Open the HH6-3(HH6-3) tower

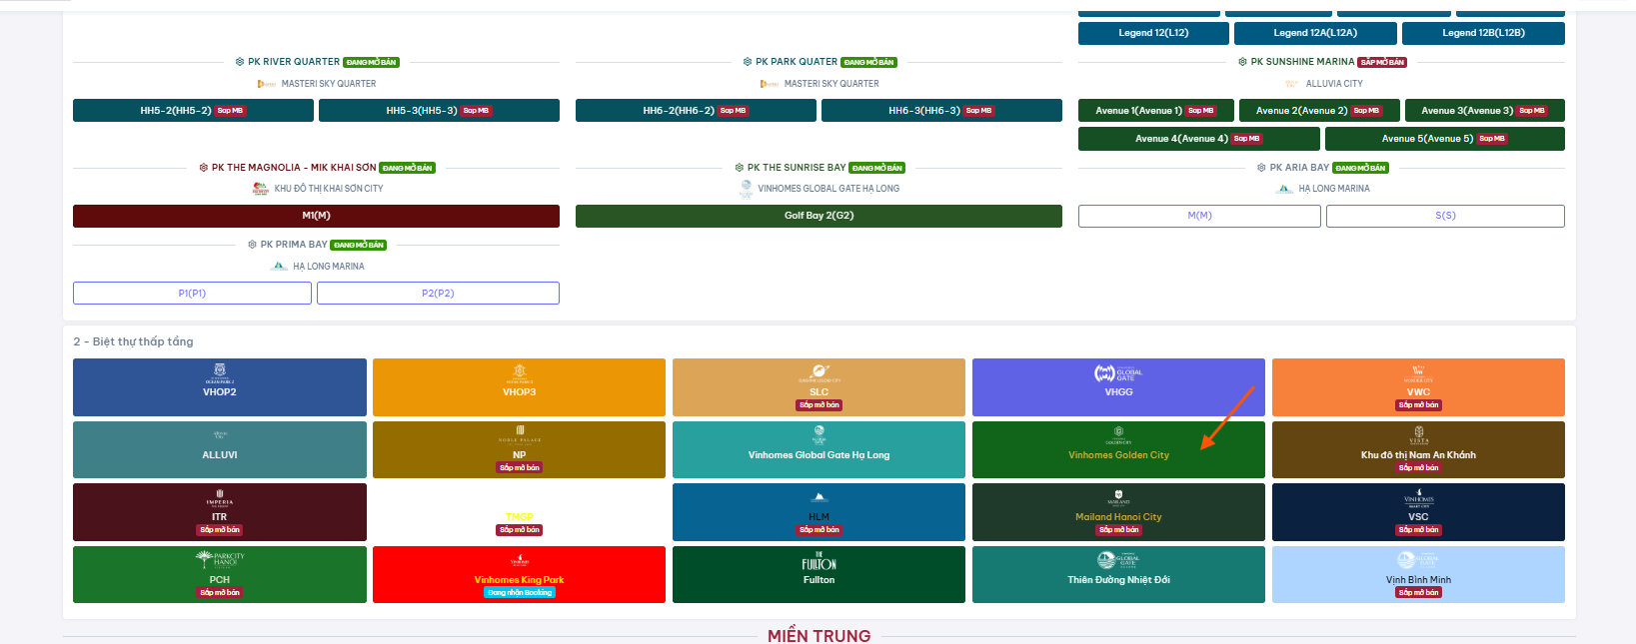tap(941, 111)
